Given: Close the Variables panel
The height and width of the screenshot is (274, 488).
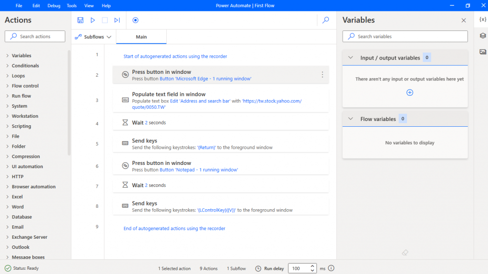Looking at the screenshot, I should [x=463, y=20].
